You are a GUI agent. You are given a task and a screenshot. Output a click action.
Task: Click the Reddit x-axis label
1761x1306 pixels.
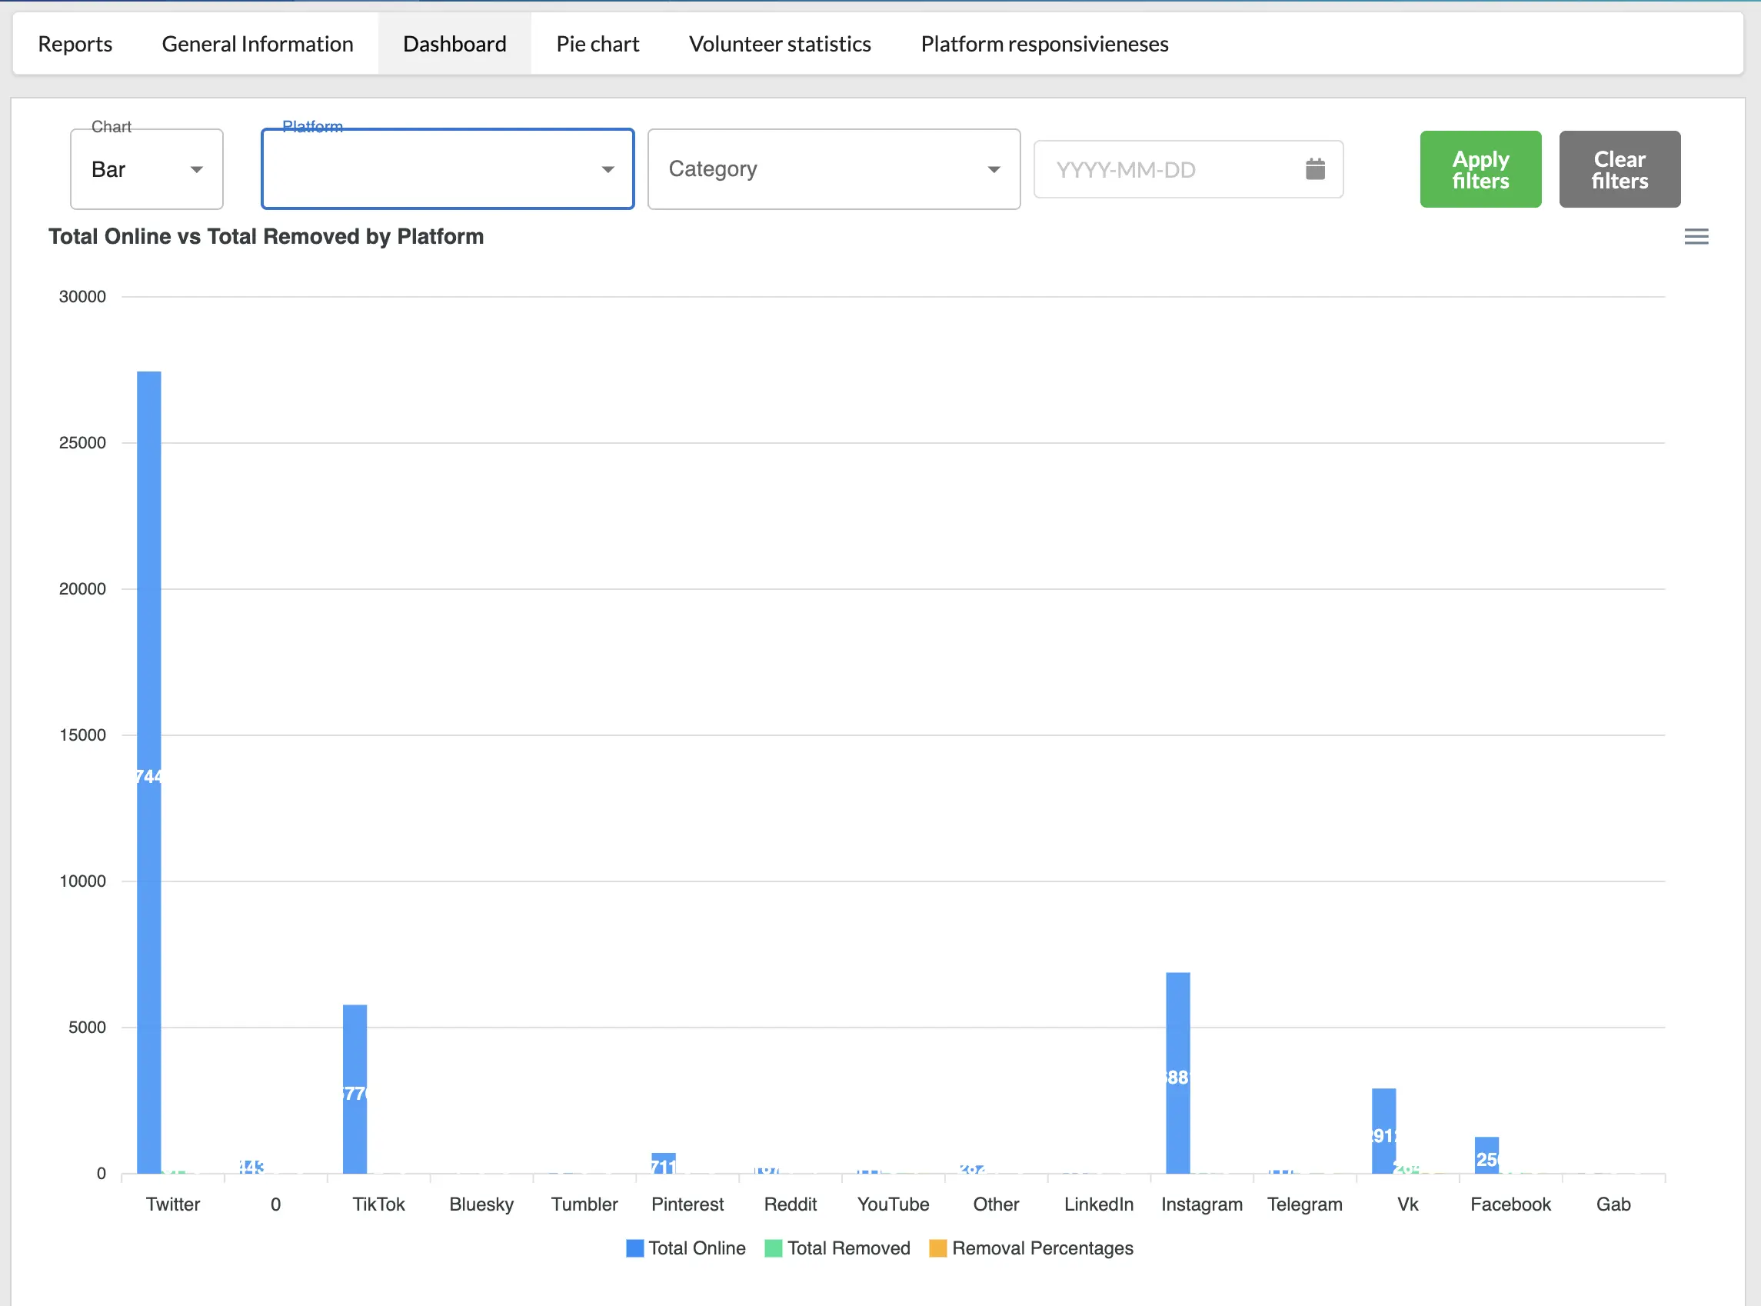click(x=791, y=1204)
